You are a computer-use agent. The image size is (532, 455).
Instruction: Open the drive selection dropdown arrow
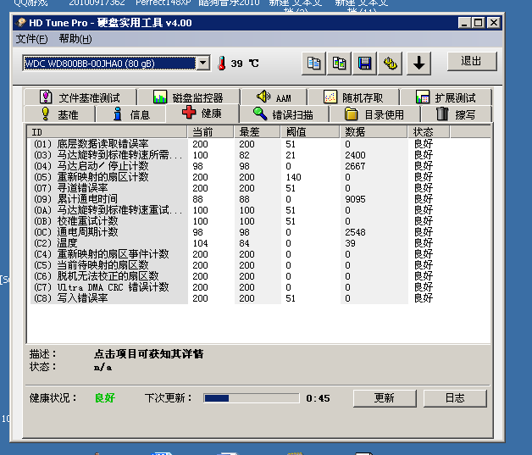click(203, 63)
